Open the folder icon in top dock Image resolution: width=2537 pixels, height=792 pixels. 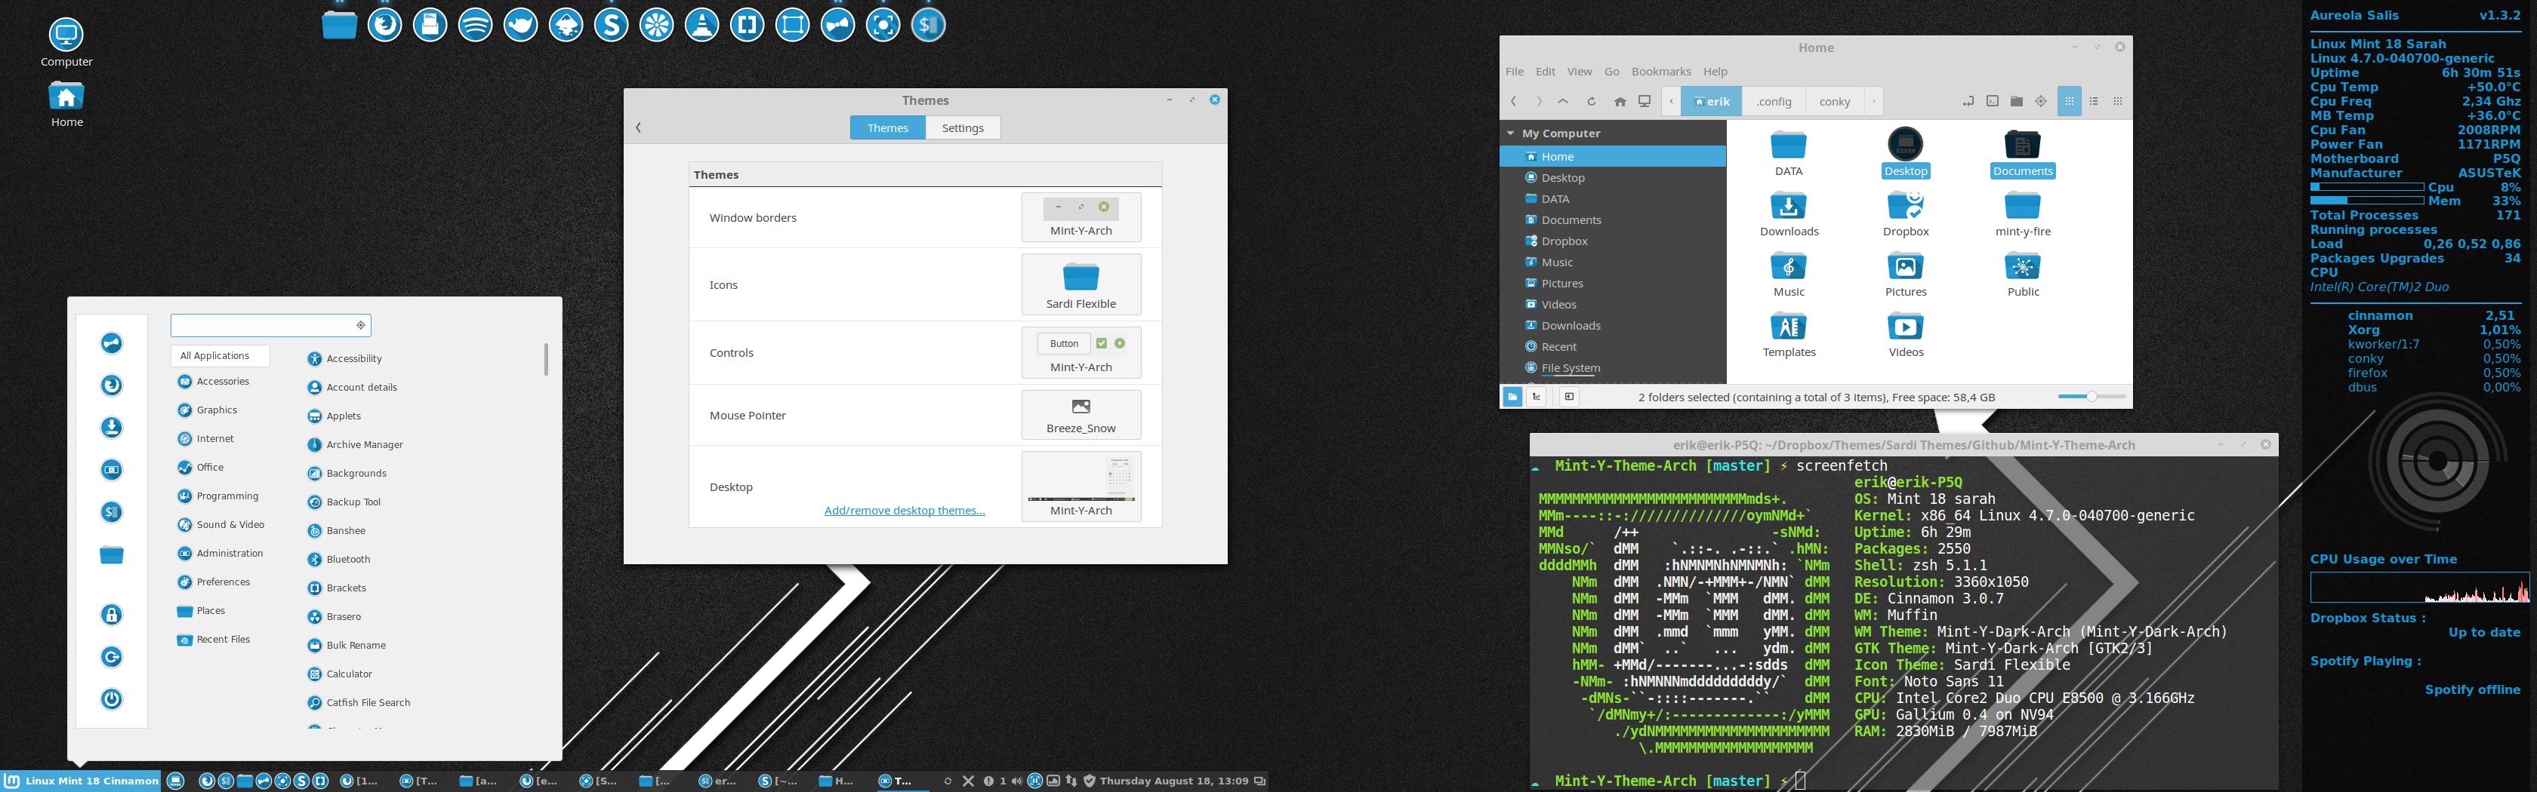tap(340, 25)
